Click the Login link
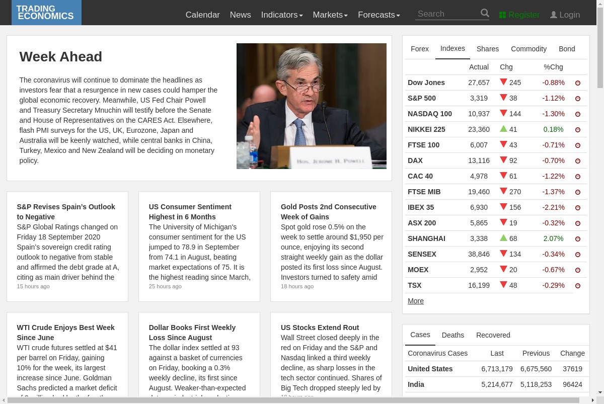The height and width of the screenshot is (404, 604). click(x=565, y=15)
